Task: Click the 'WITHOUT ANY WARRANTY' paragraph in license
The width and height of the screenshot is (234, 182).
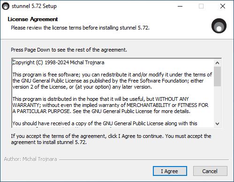Action: pyautogui.click(x=110, y=105)
